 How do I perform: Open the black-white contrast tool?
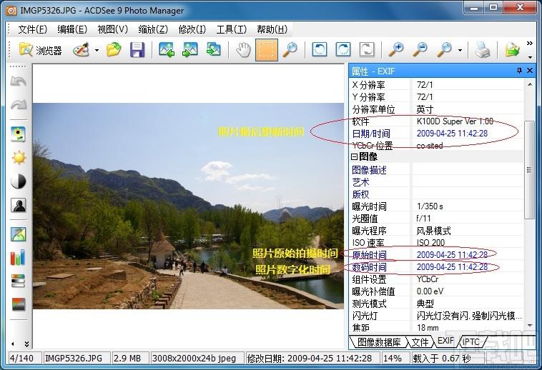(19, 181)
